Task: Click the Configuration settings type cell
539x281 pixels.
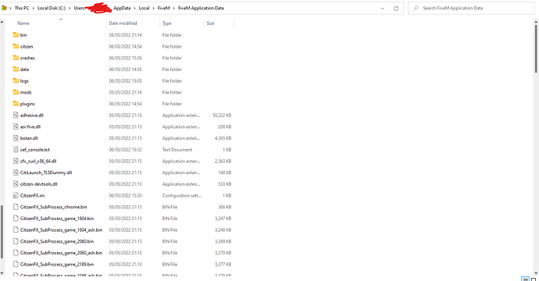Action: pos(181,195)
